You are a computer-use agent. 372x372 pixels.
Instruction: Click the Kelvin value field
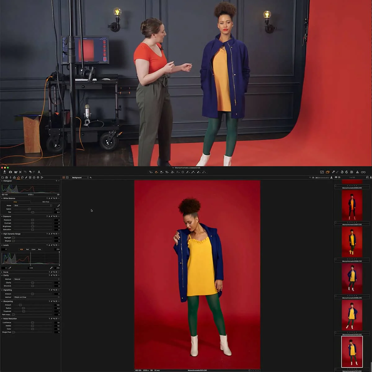57,209
